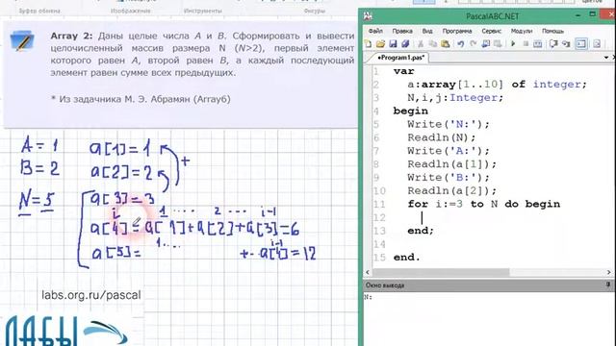This screenshot has width=616, height=346.
Task: Click the Redo arrow icon
Action: (473, 44)
